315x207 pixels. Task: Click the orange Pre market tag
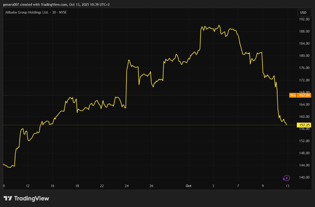tap(293, 95)
